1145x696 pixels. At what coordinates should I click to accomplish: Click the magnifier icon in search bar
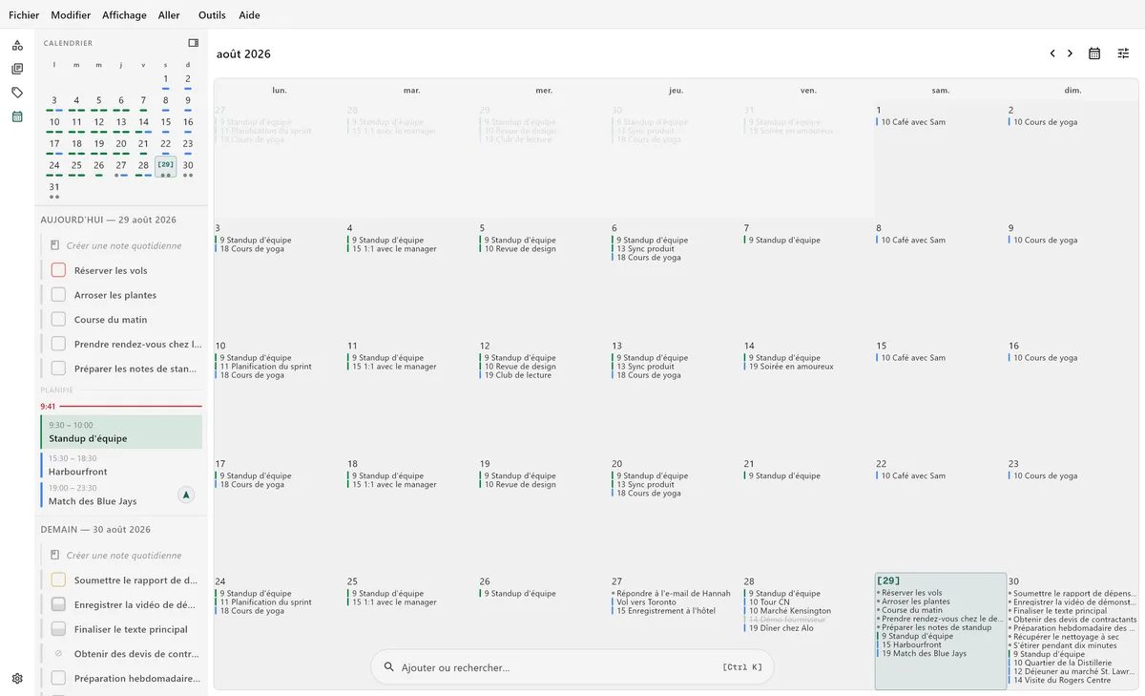point(389,667)
